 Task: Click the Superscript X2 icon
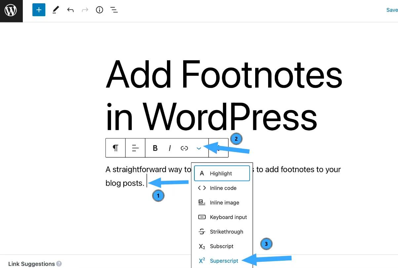tap(202, 260)
